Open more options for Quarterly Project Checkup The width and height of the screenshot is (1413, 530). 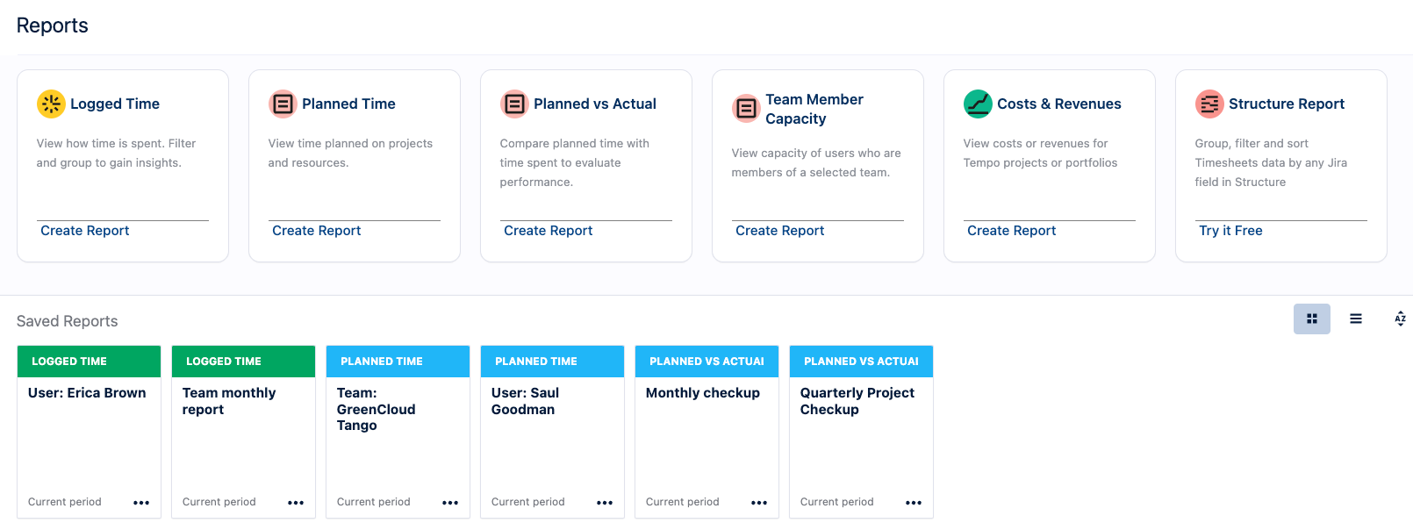pos(914,503)
